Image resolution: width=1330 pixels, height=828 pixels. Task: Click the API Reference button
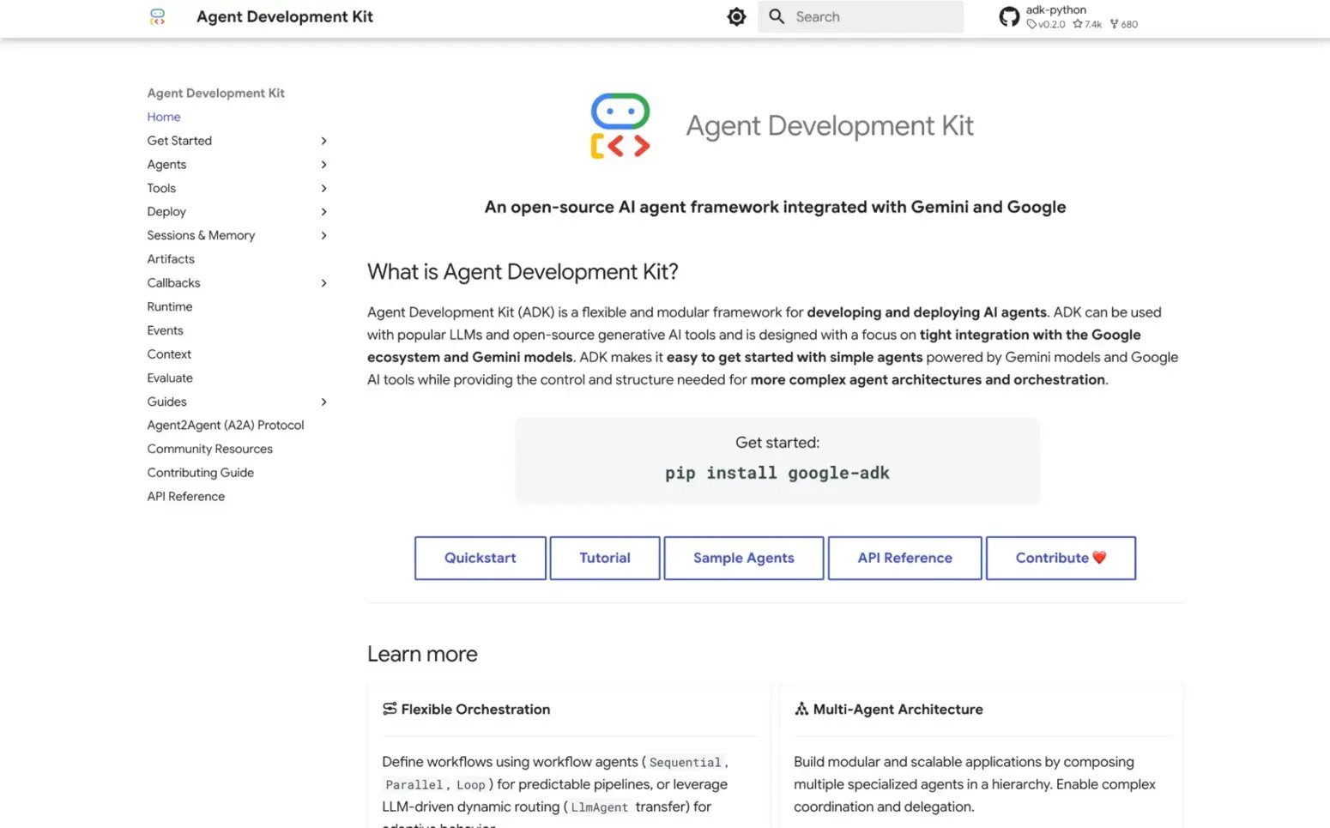tap(905, 558)
